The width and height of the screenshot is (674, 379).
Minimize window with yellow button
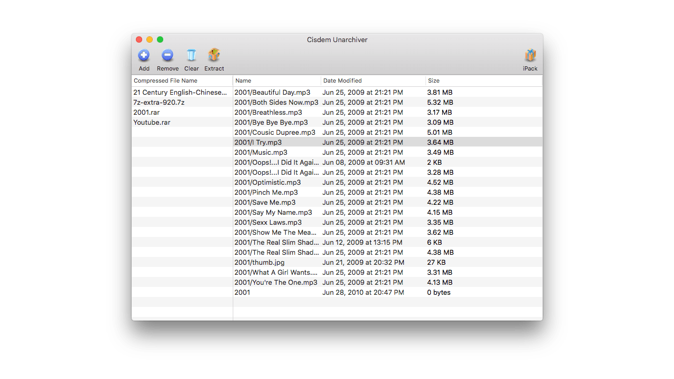tap(150, 39)
